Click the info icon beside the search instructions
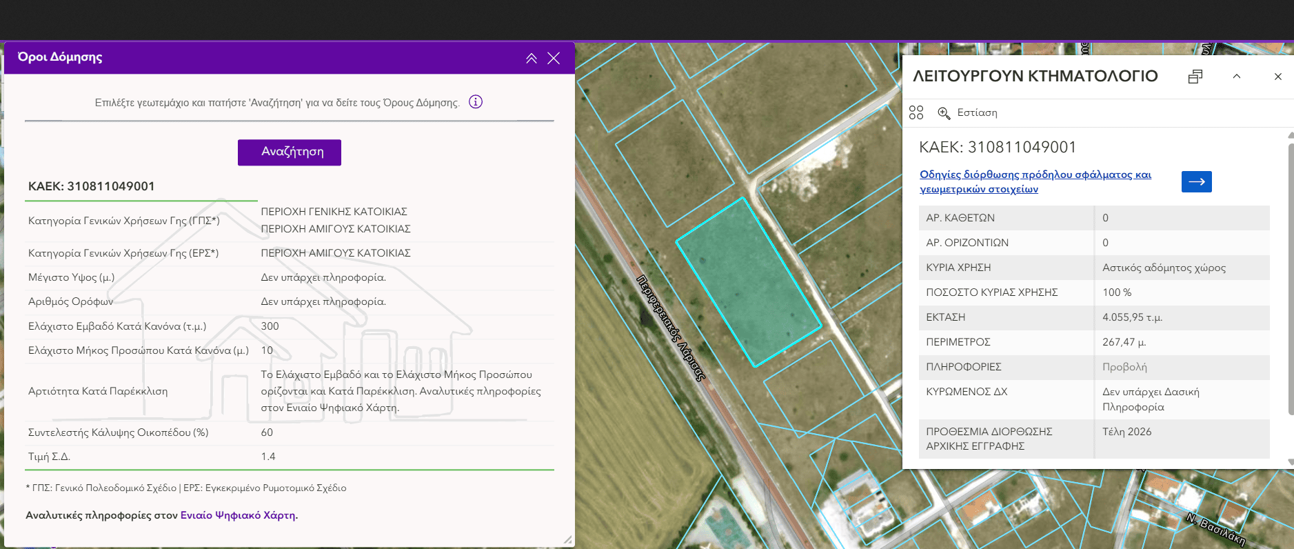This screenshot has width=1294, height=549. [476, 102]
